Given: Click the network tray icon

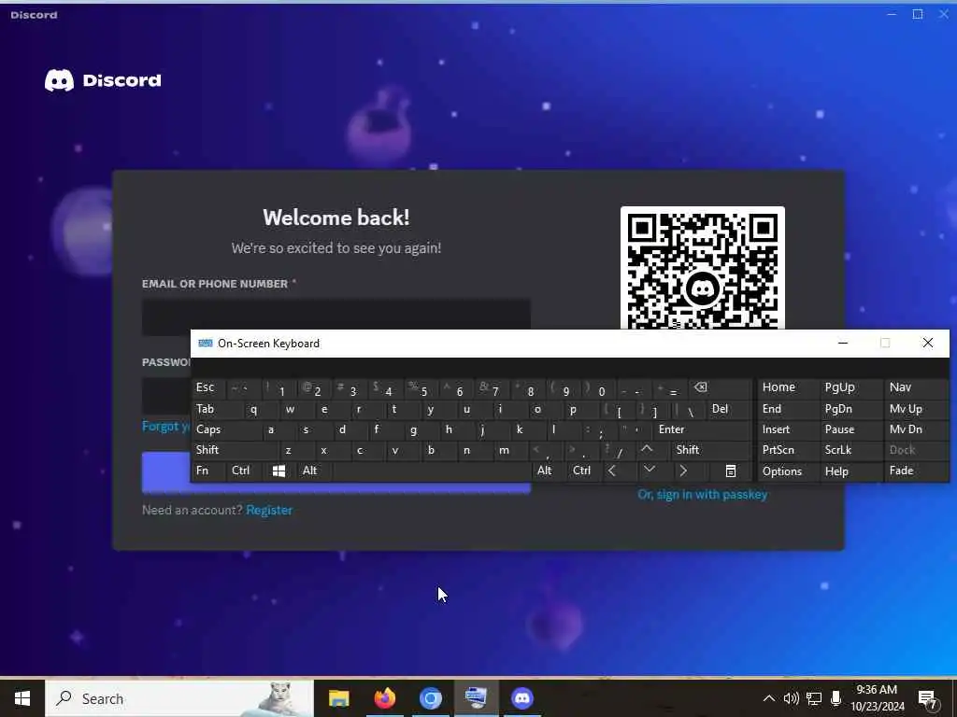Looking at the screenshot, I should coord(814,698).
